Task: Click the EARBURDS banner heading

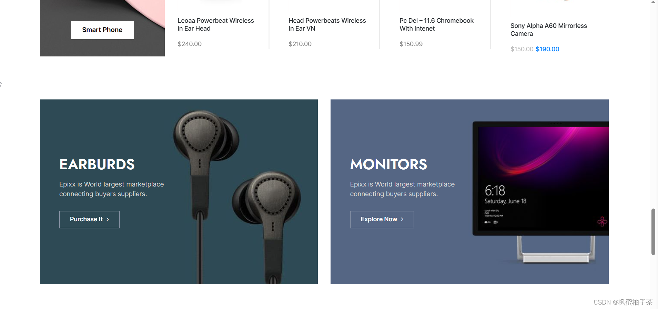Action: (97, 164)
